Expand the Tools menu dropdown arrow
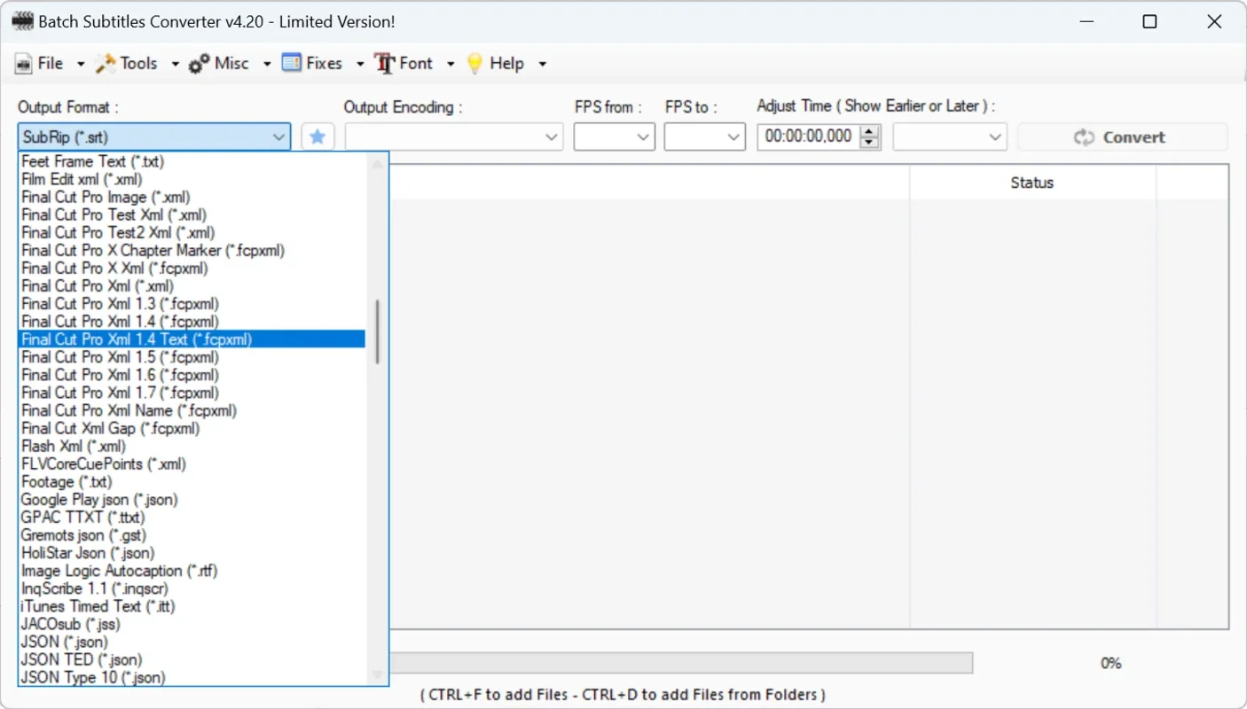 (x=175, y=64)
